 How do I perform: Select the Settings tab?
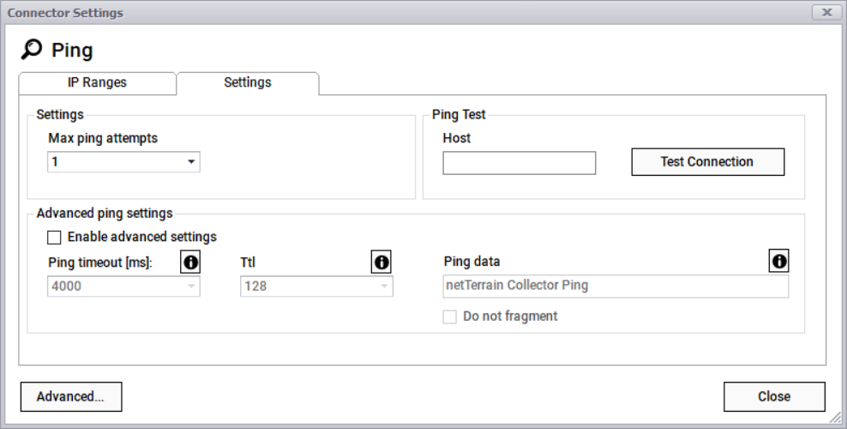pyautogui.click(x=248, y=83)
